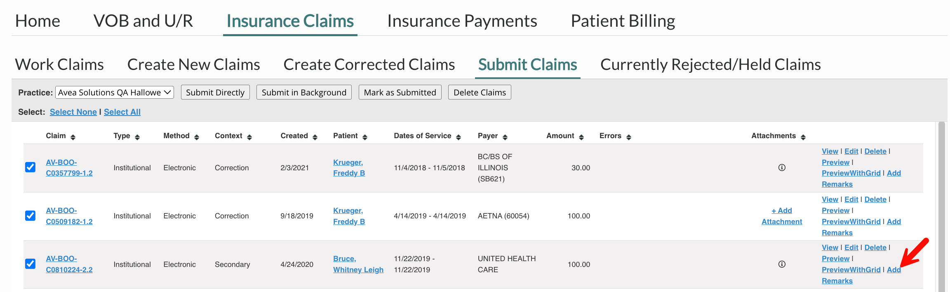Click info icon in United Health Care row
950x292 pixels.
click(781, 264)
